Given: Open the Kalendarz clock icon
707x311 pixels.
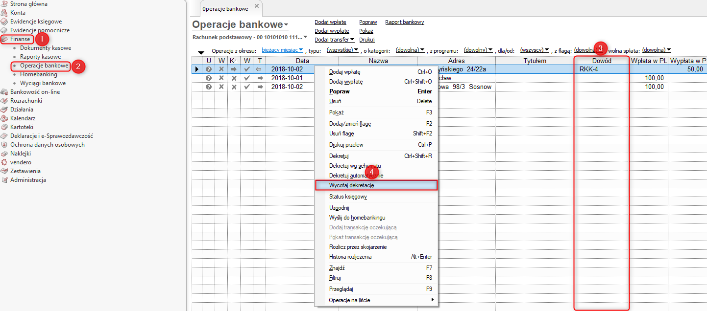Looking at the screenshot, I should [x=4, y=118].
